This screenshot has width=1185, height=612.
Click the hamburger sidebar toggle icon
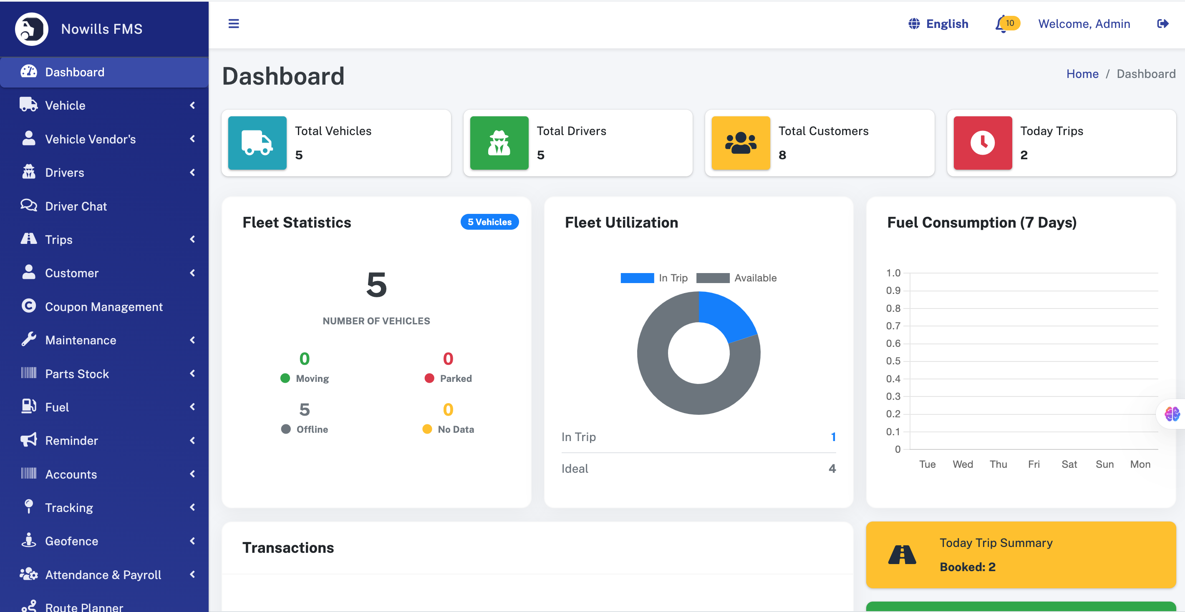click(x=234, y=24)
